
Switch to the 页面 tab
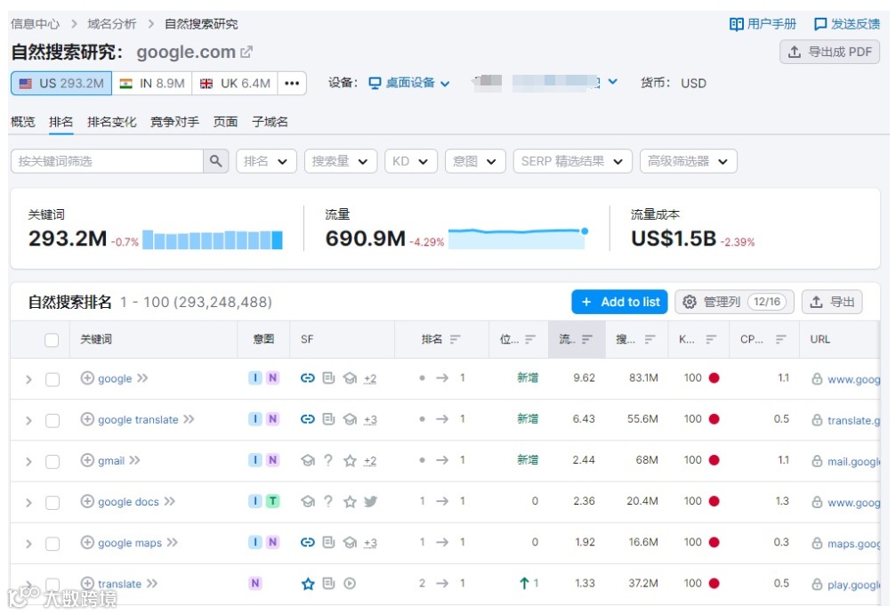pos(225,122)
